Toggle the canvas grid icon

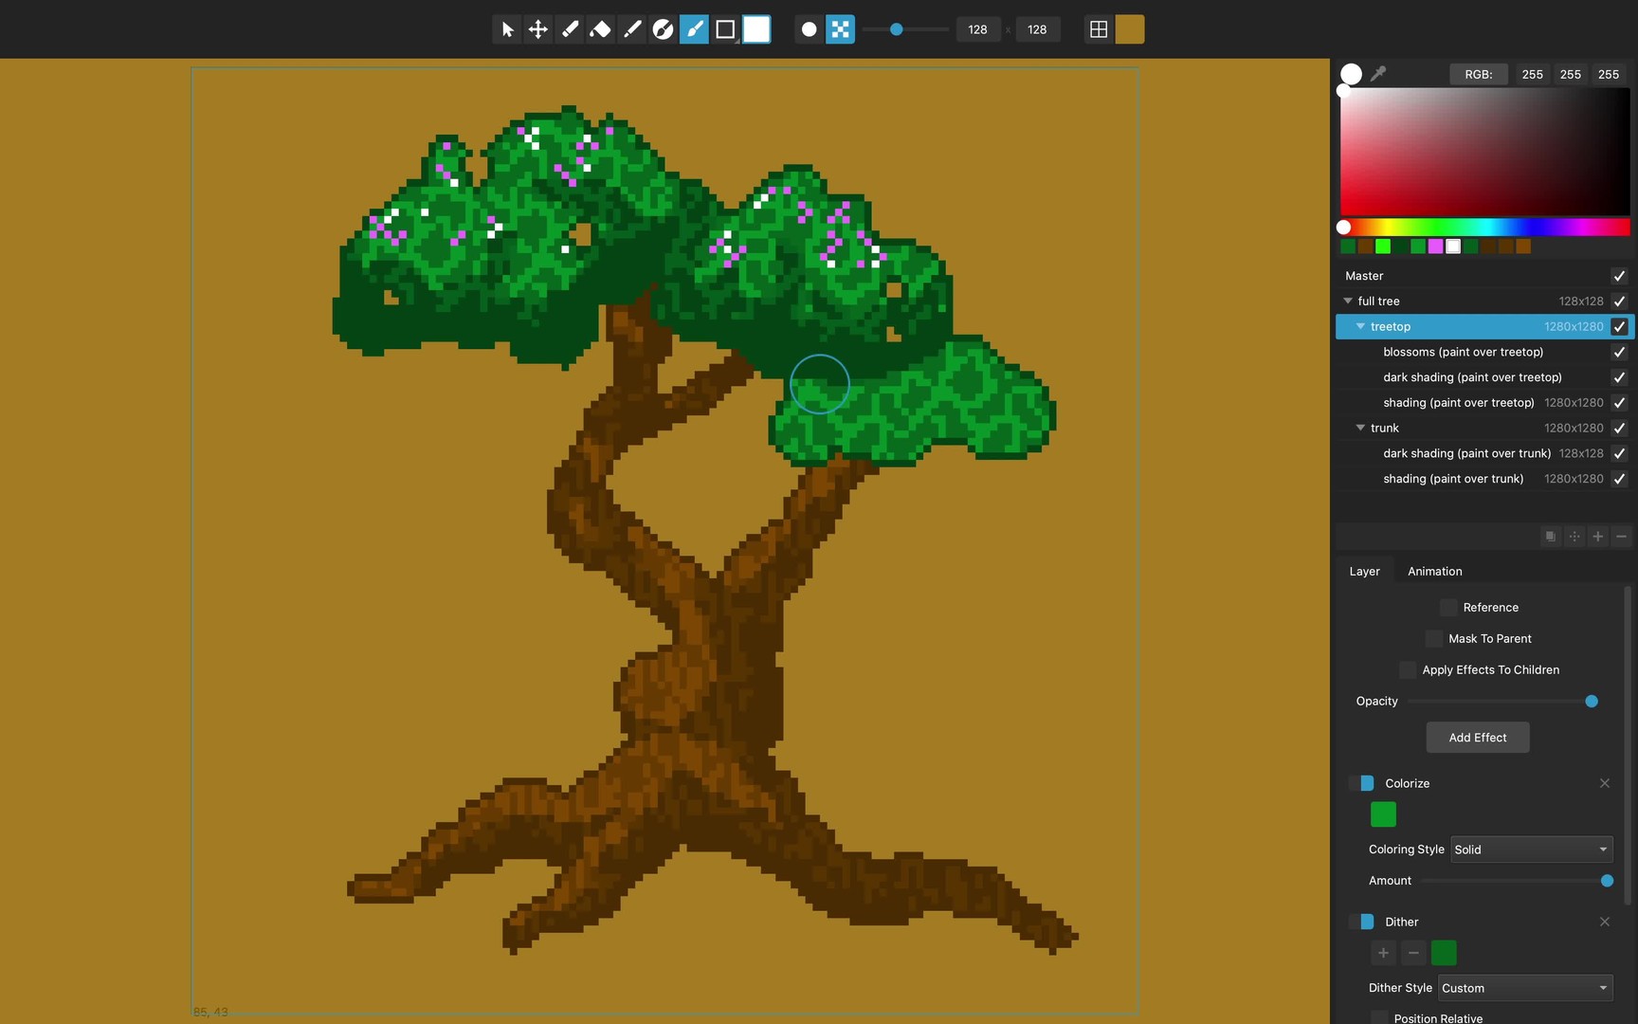tap(1099, 29)
